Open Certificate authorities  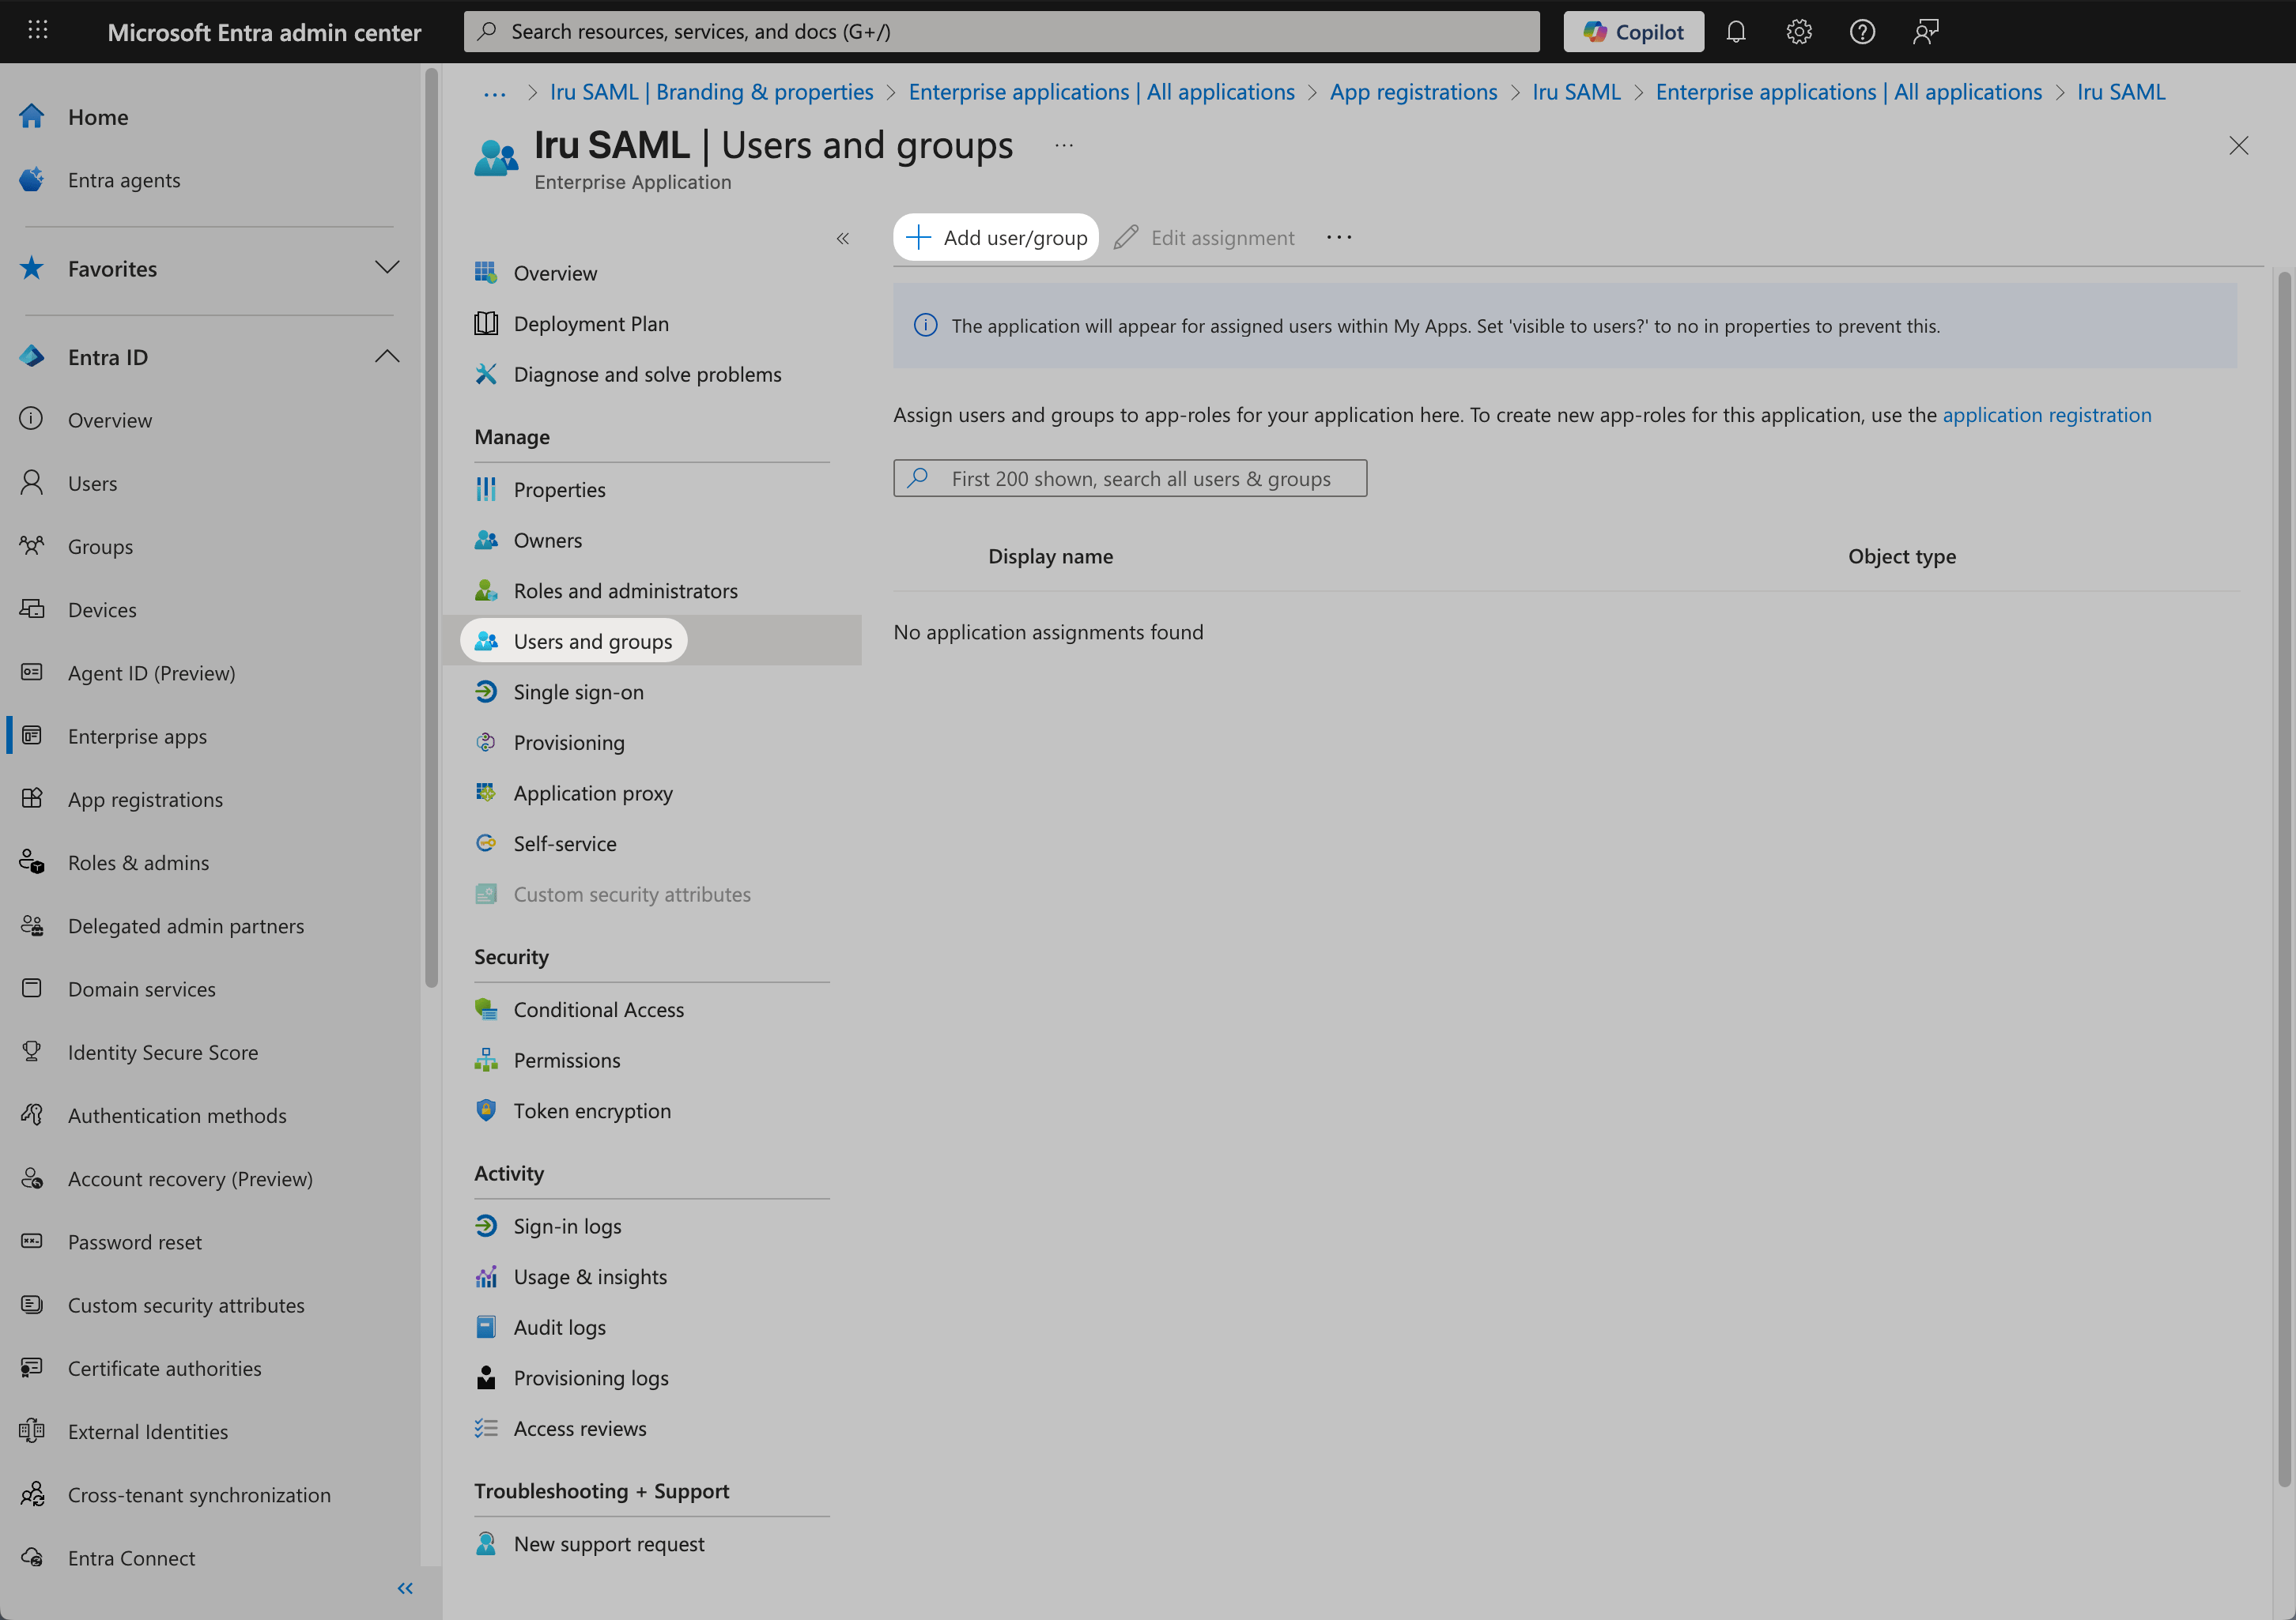click(x=164, y=1368)
